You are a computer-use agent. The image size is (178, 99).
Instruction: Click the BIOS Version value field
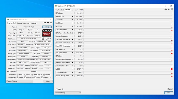pos(29,39)
